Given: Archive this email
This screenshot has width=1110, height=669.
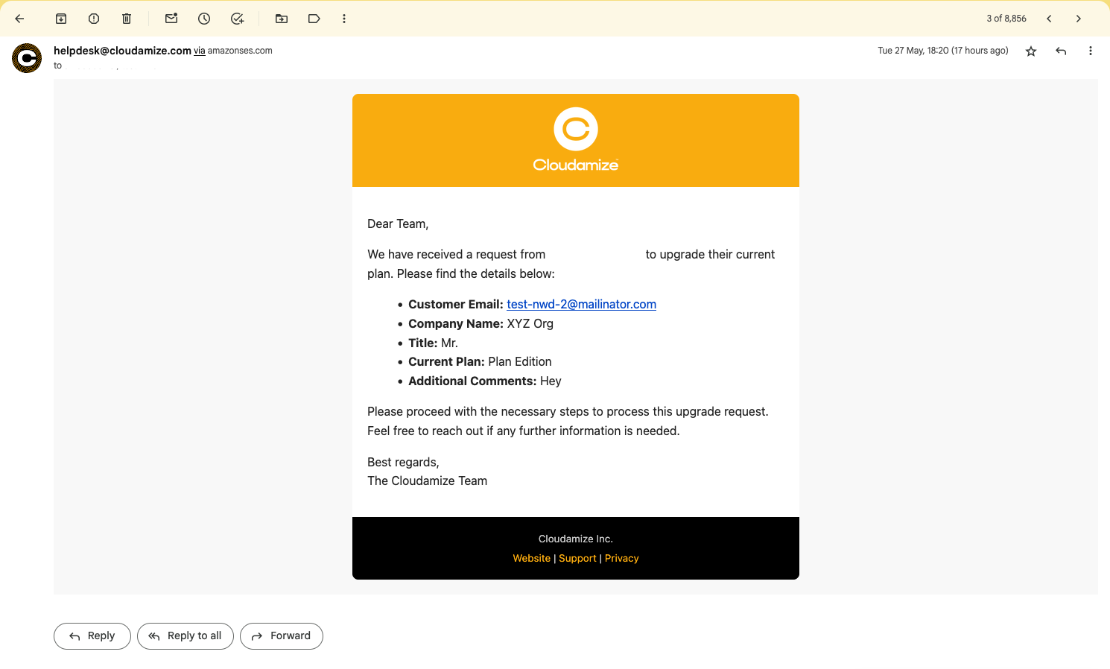Looking at the screenshot, I should pyautogui.click(x=61, y=19).
